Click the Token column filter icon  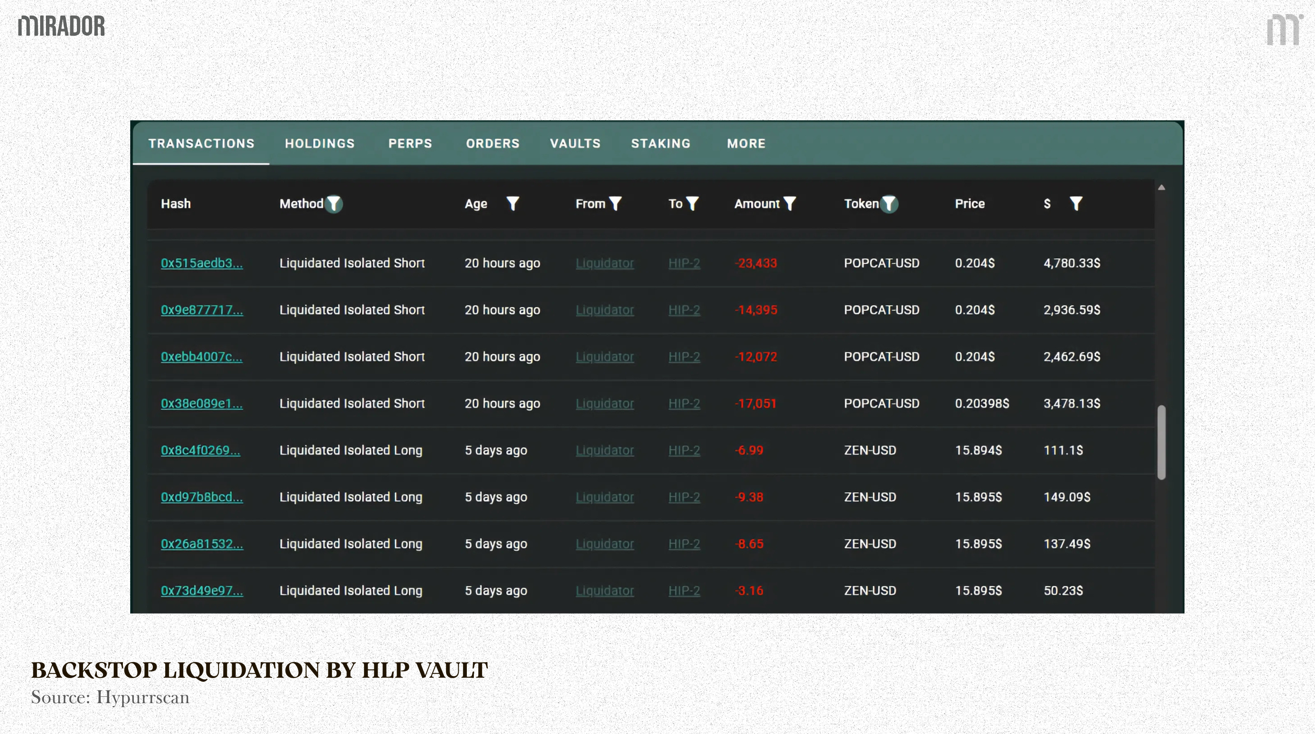pyautogui.click(x=889, y=204)
